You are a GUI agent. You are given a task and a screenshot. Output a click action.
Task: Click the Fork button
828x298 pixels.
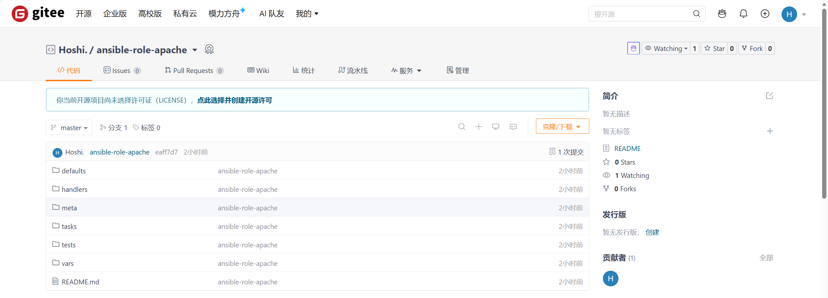(752, 48)
